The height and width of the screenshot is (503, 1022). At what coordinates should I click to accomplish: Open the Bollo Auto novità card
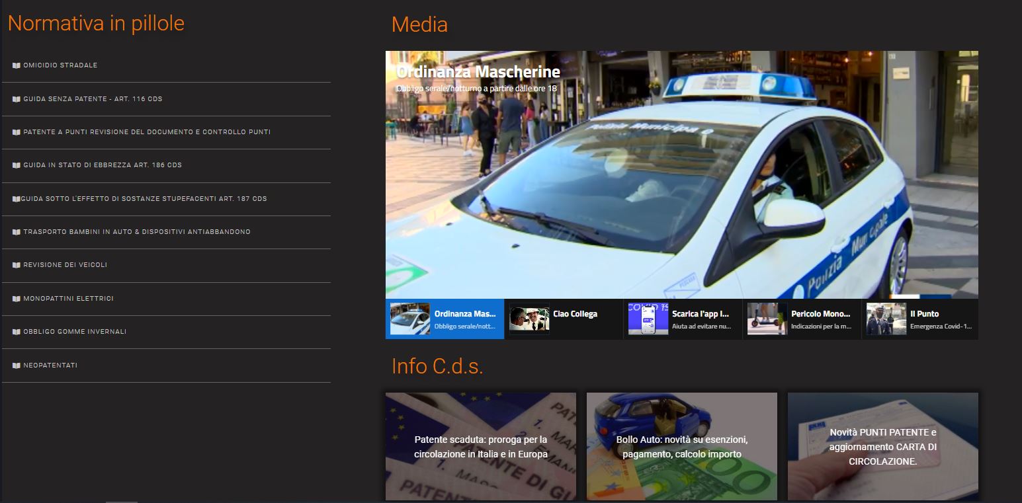(681, 447)
